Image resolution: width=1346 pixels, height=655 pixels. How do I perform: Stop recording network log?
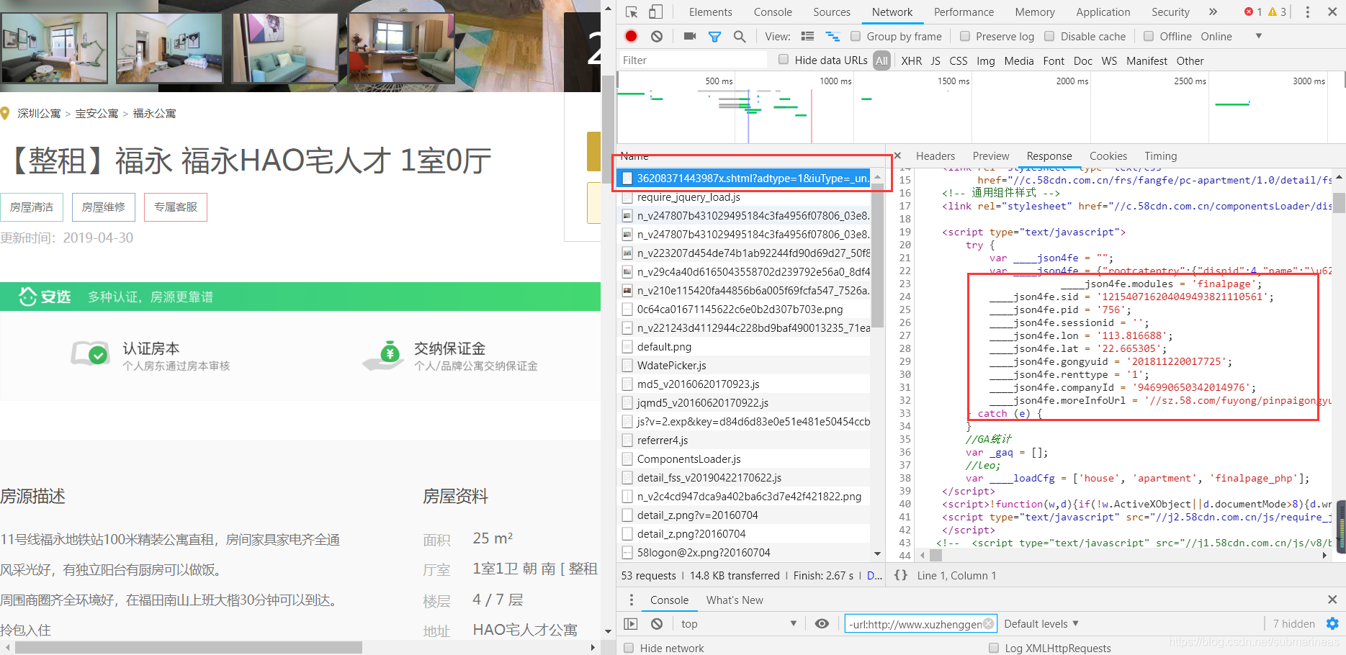click(x=632, y=36)
